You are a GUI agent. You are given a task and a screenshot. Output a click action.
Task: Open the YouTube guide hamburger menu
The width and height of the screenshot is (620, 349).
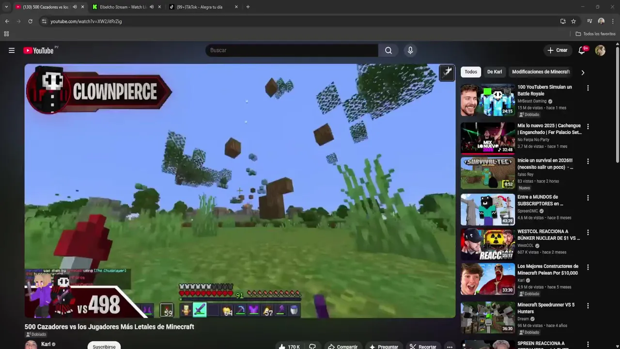point(12,50)
